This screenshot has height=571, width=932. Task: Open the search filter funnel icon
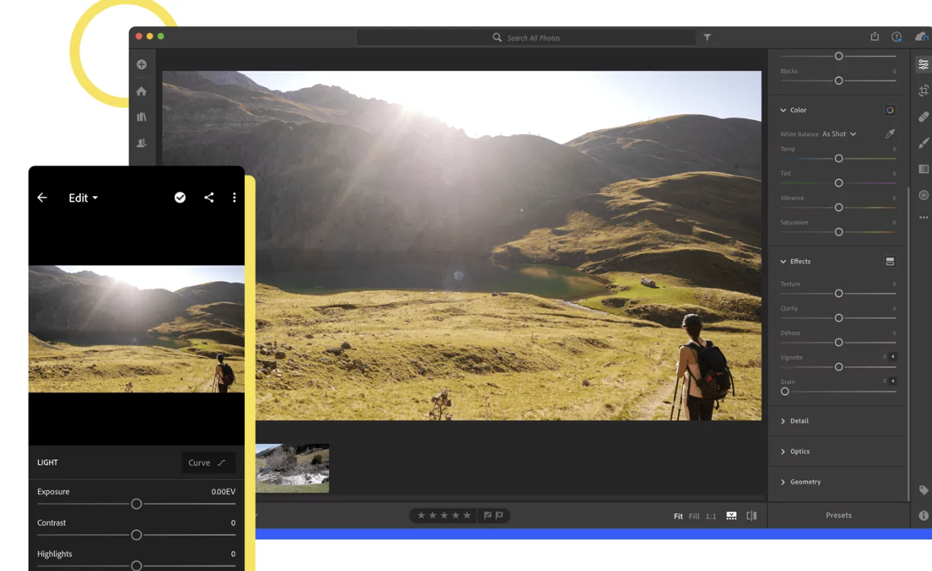(707, 37)
